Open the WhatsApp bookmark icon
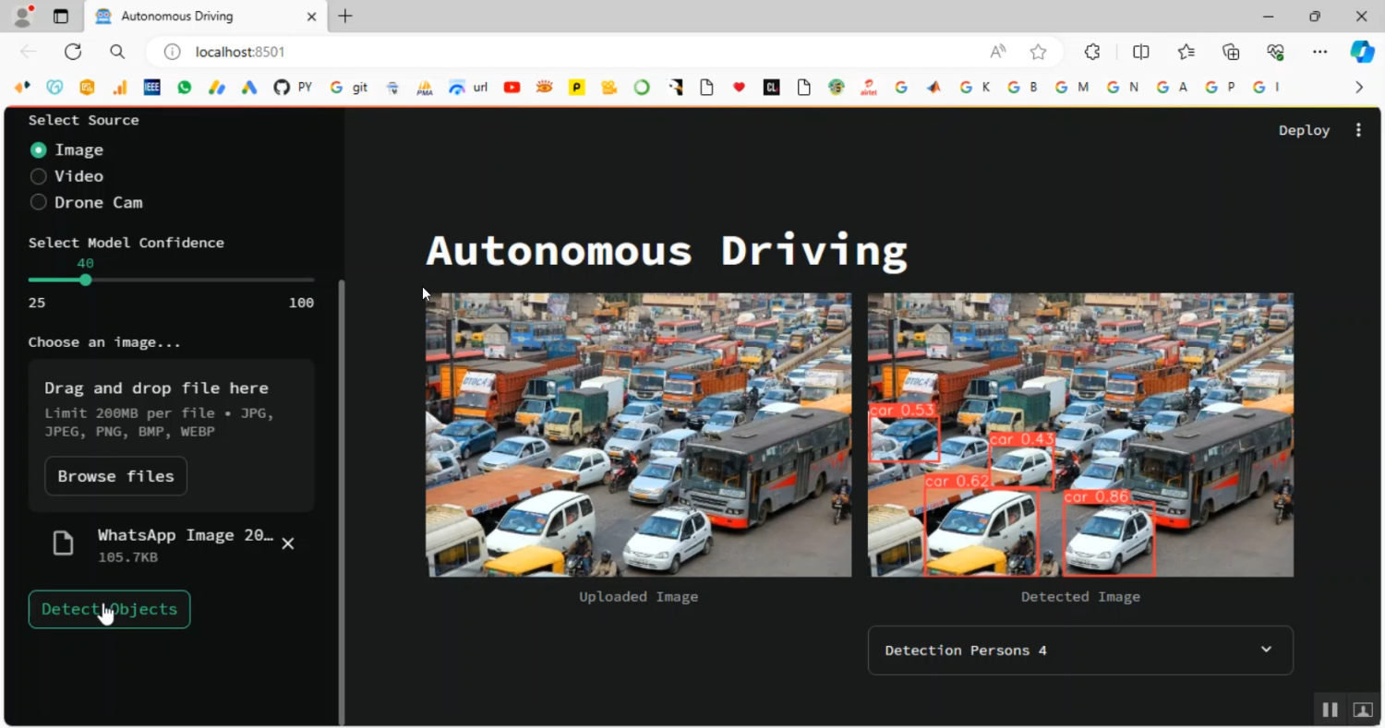This screenshot has width=1385, height=728. (x=185, y=88)
